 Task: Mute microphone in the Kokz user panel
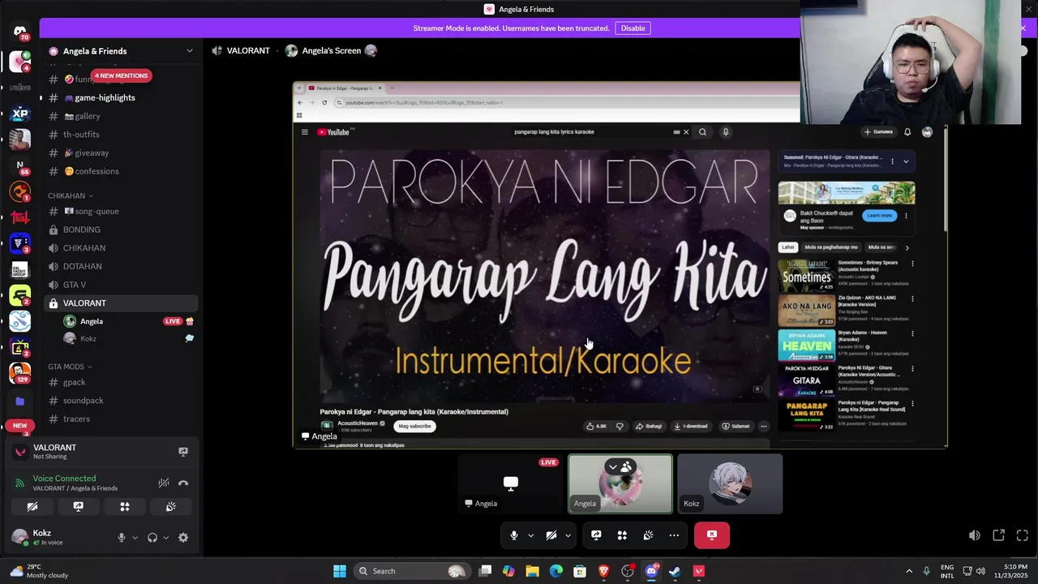point(122,538)
